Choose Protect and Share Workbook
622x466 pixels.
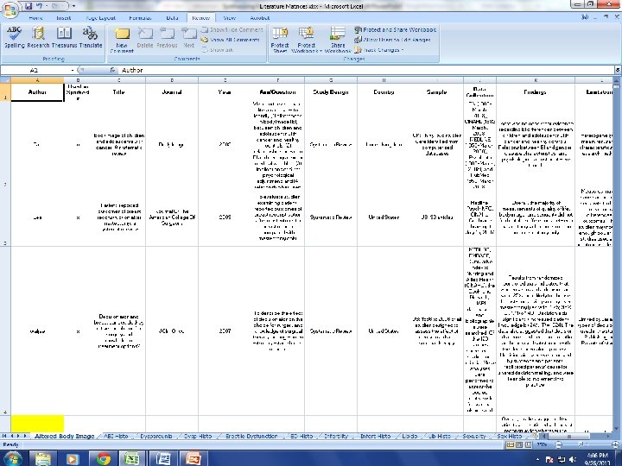pos(395,29)
